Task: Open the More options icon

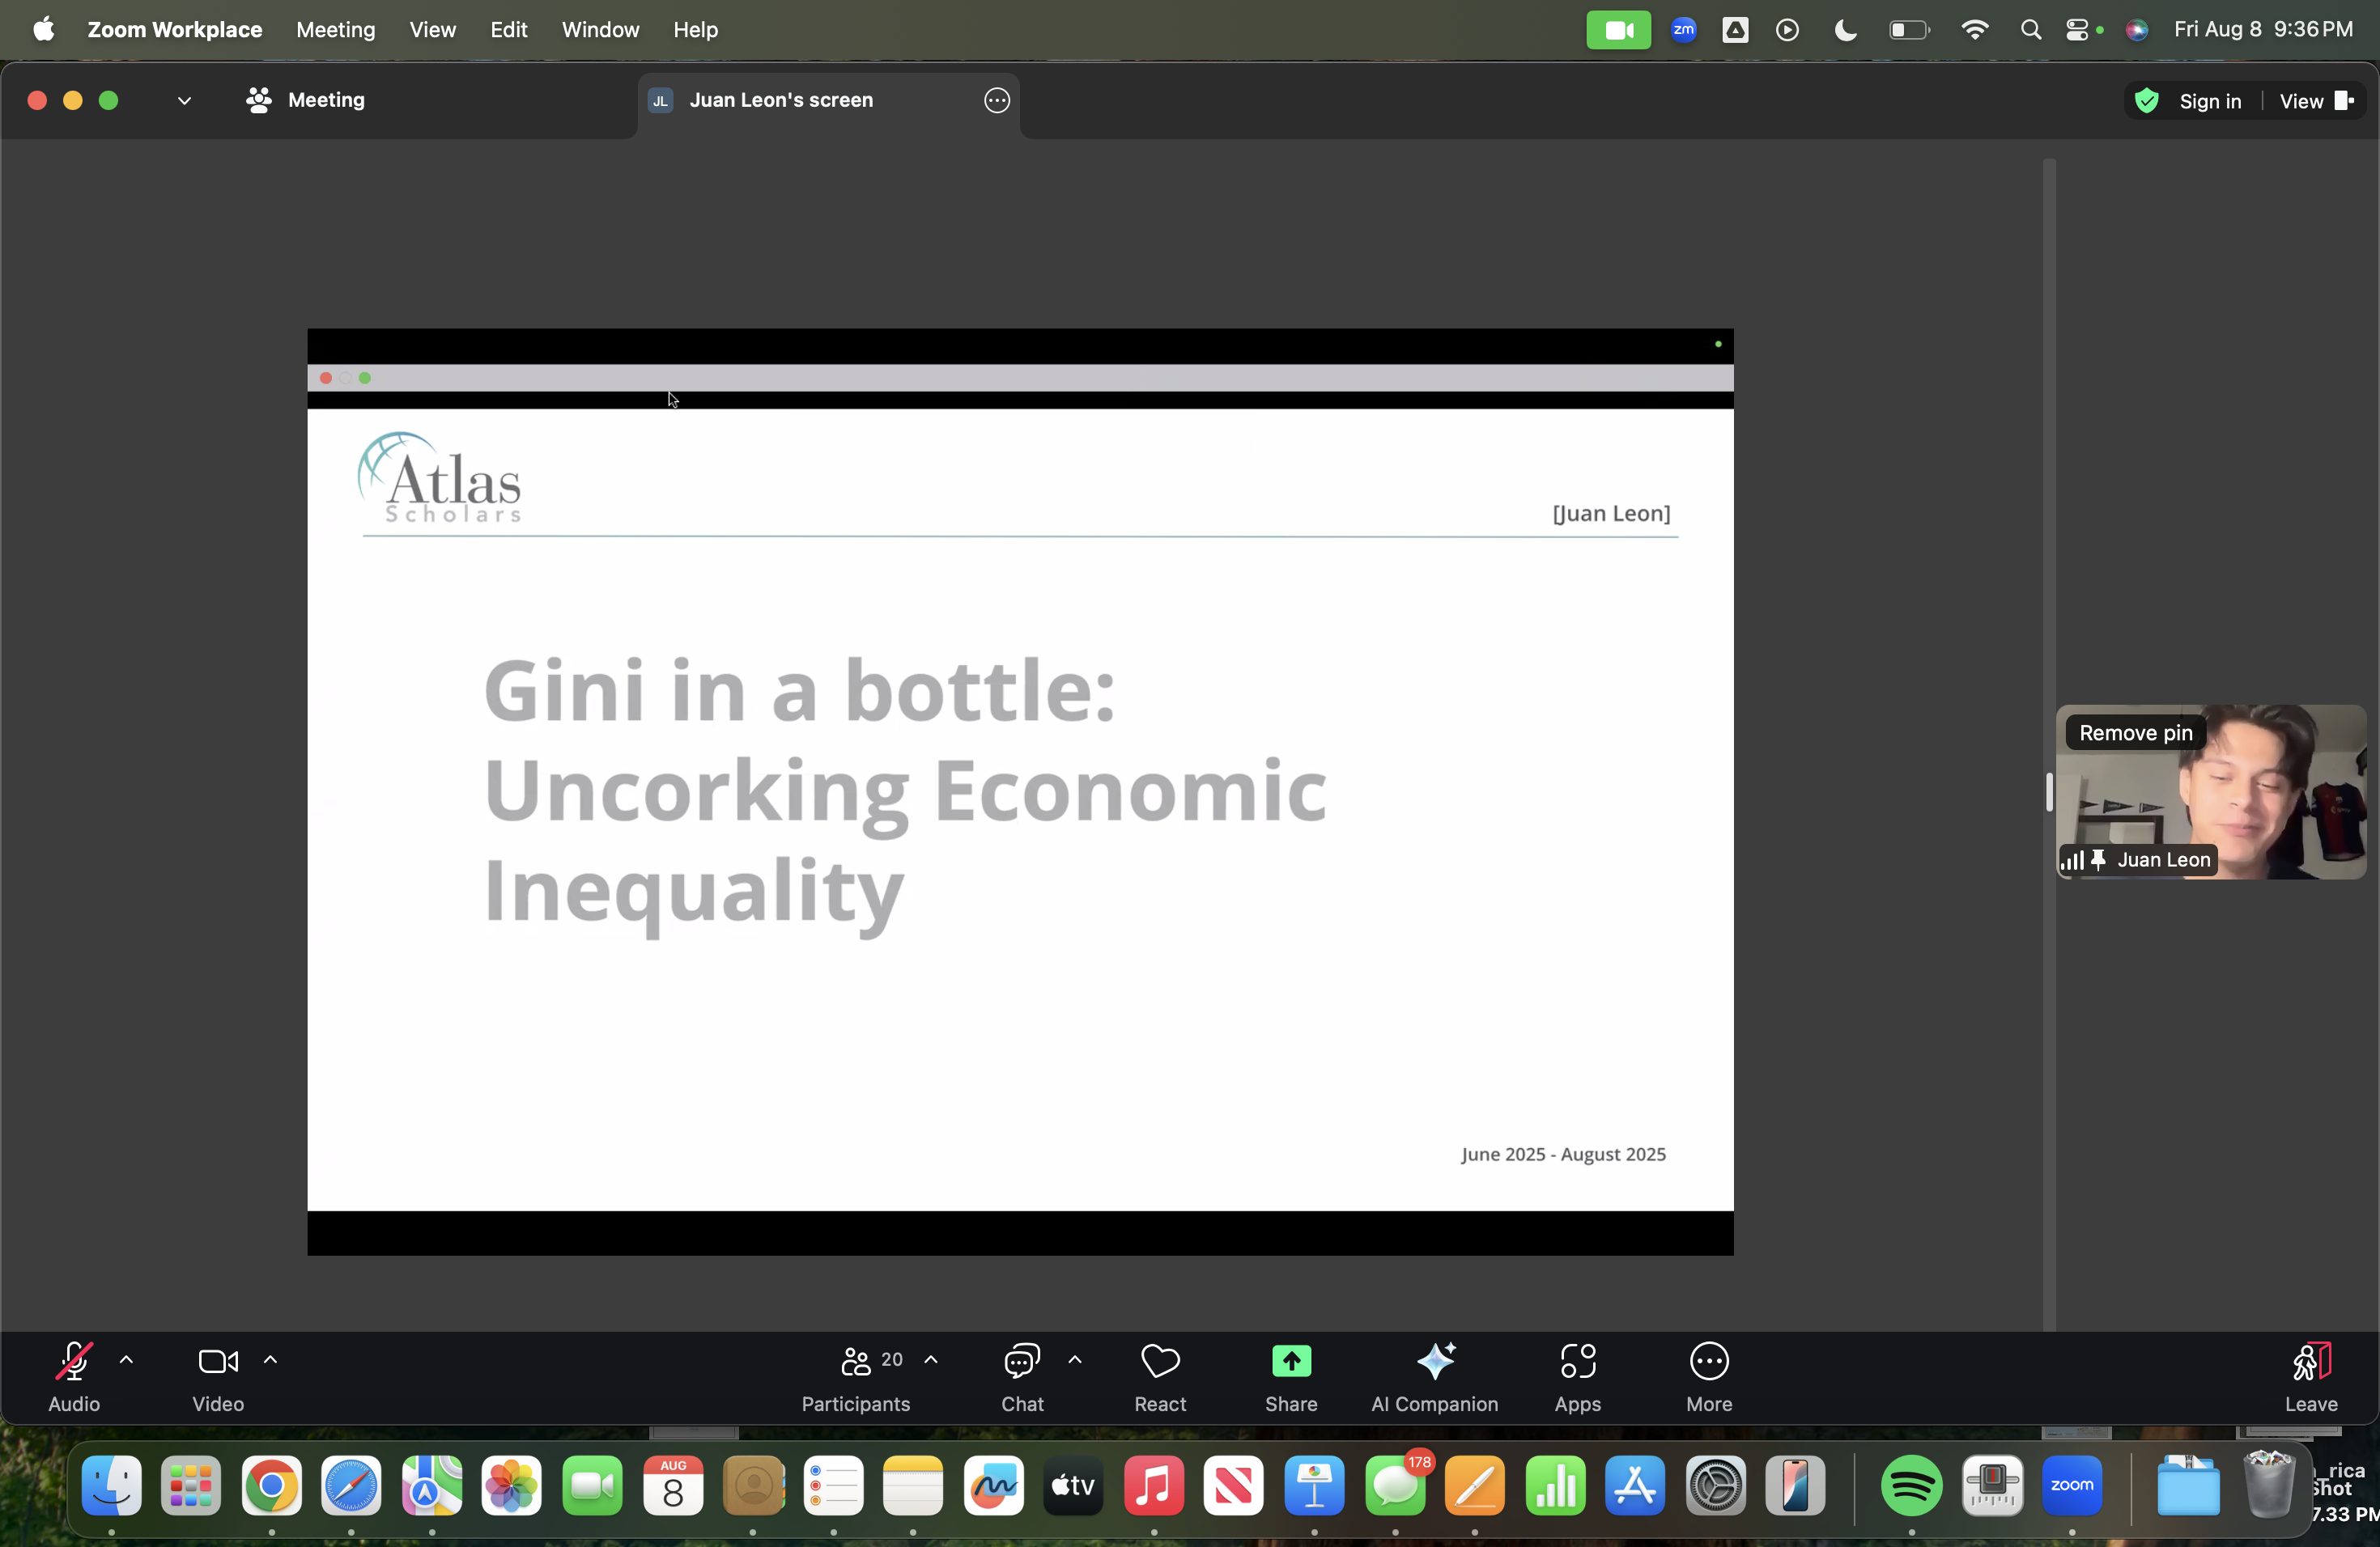Action: (1708, 1361)
